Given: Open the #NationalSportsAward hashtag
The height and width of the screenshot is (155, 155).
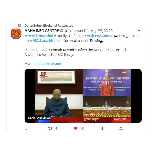Looking at the screenshot, I should point(43,64).
